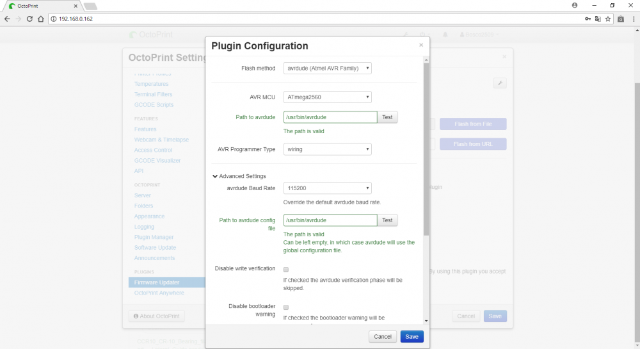The width and height of the screenshot is (640, 349).
Task: Reload the page in the browser
Action: pos(29,19)
